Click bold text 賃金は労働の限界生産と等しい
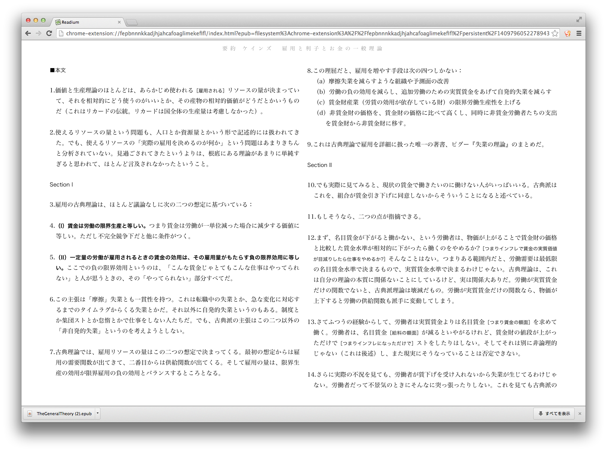The width and height of the screenshot is (607, 452). tap(107, 226)
